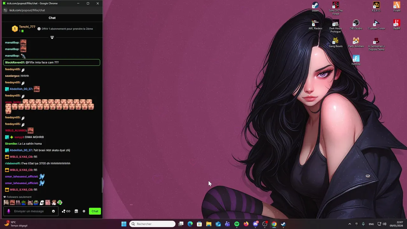The image size is (407, 229).
Task: Click the channel points infinity icon
Action: (66, 211)
